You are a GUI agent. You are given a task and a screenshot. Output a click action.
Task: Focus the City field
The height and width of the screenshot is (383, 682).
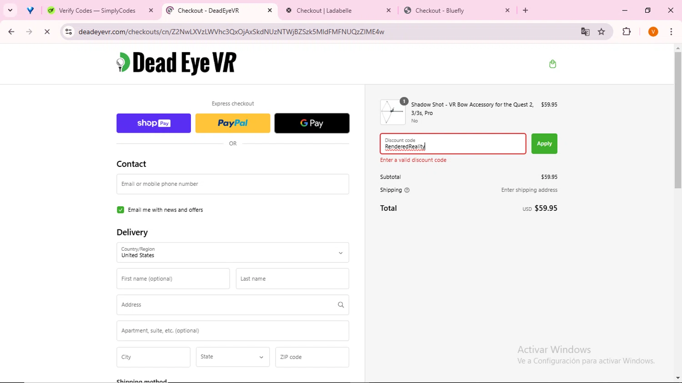[x=153, y=357]
